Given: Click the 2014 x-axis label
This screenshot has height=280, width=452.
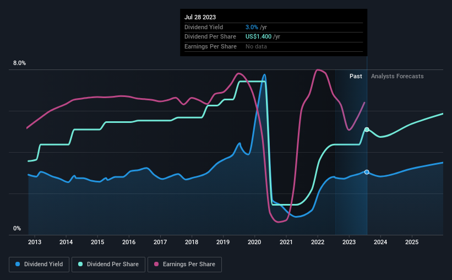Looking at the screenshot, I should coord(66,242).
